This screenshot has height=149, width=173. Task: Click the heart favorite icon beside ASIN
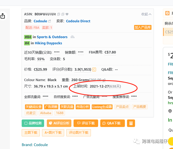pyautogui.click(x=67, y=14)
